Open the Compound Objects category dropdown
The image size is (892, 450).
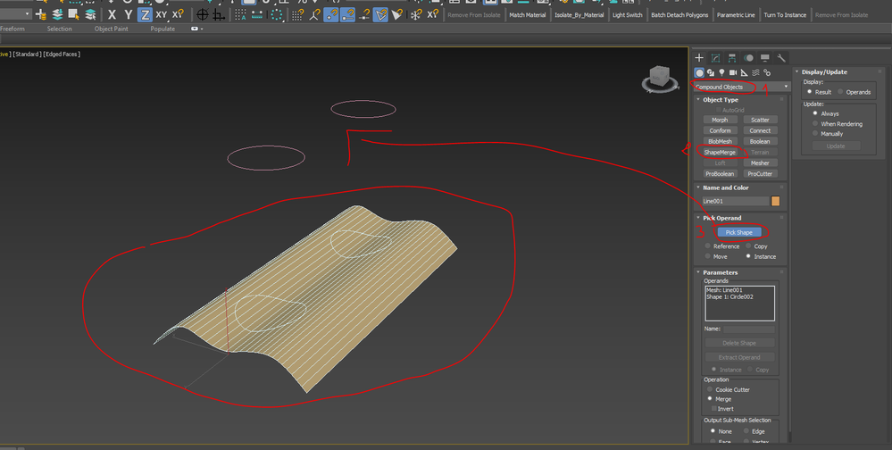[x=741, y=87]
